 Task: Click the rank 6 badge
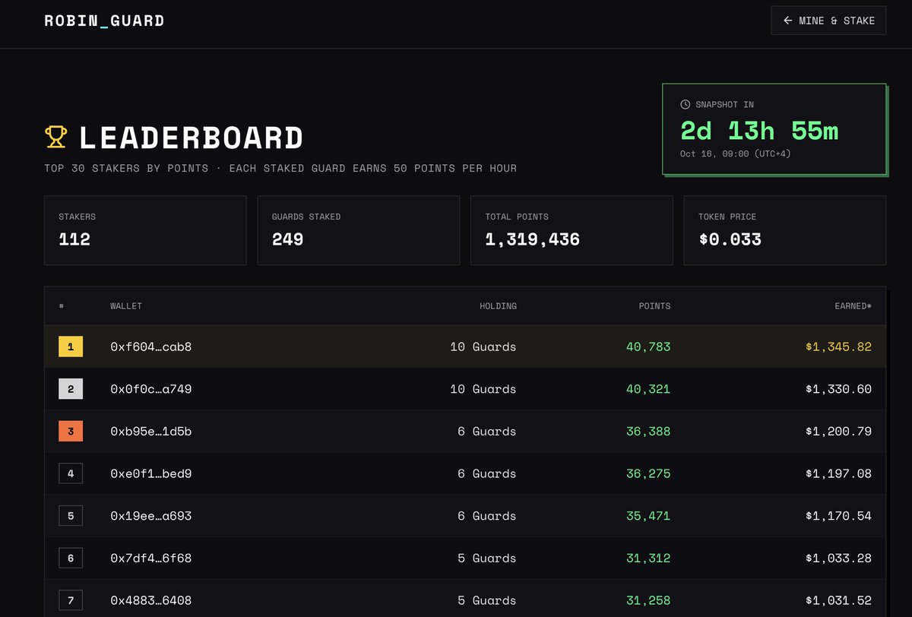[x=71, y=558]
